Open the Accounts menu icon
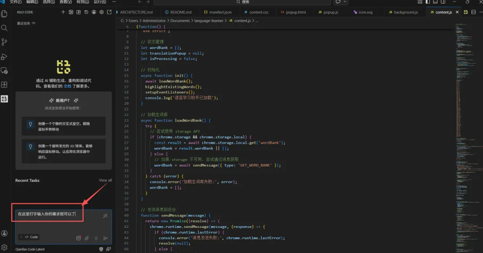This screenshot has width=483, height=253. [4, 233]
